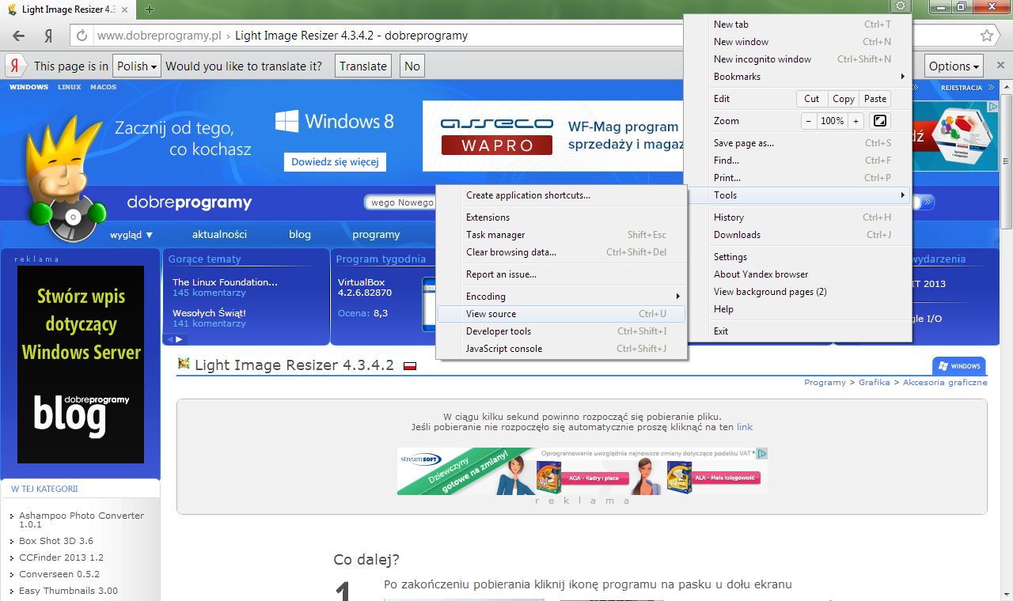Click the settings gear icon
This screenshot has width=1013, height=601.
[x=900, y=6]
